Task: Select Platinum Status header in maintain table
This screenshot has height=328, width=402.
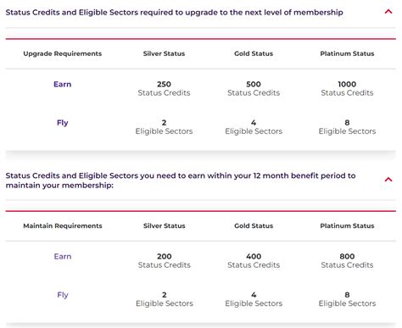Action: pyautogui.click(x=347, y=226)
